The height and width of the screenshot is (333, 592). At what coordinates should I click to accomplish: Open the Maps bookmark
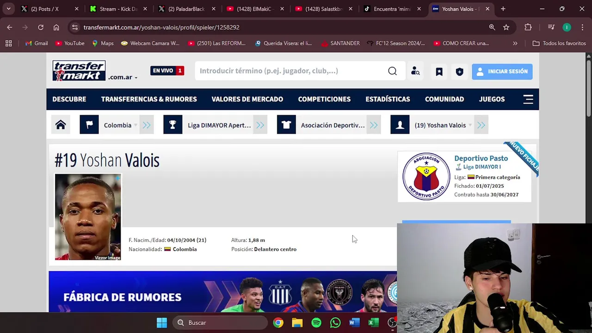[x=103, y=43]
